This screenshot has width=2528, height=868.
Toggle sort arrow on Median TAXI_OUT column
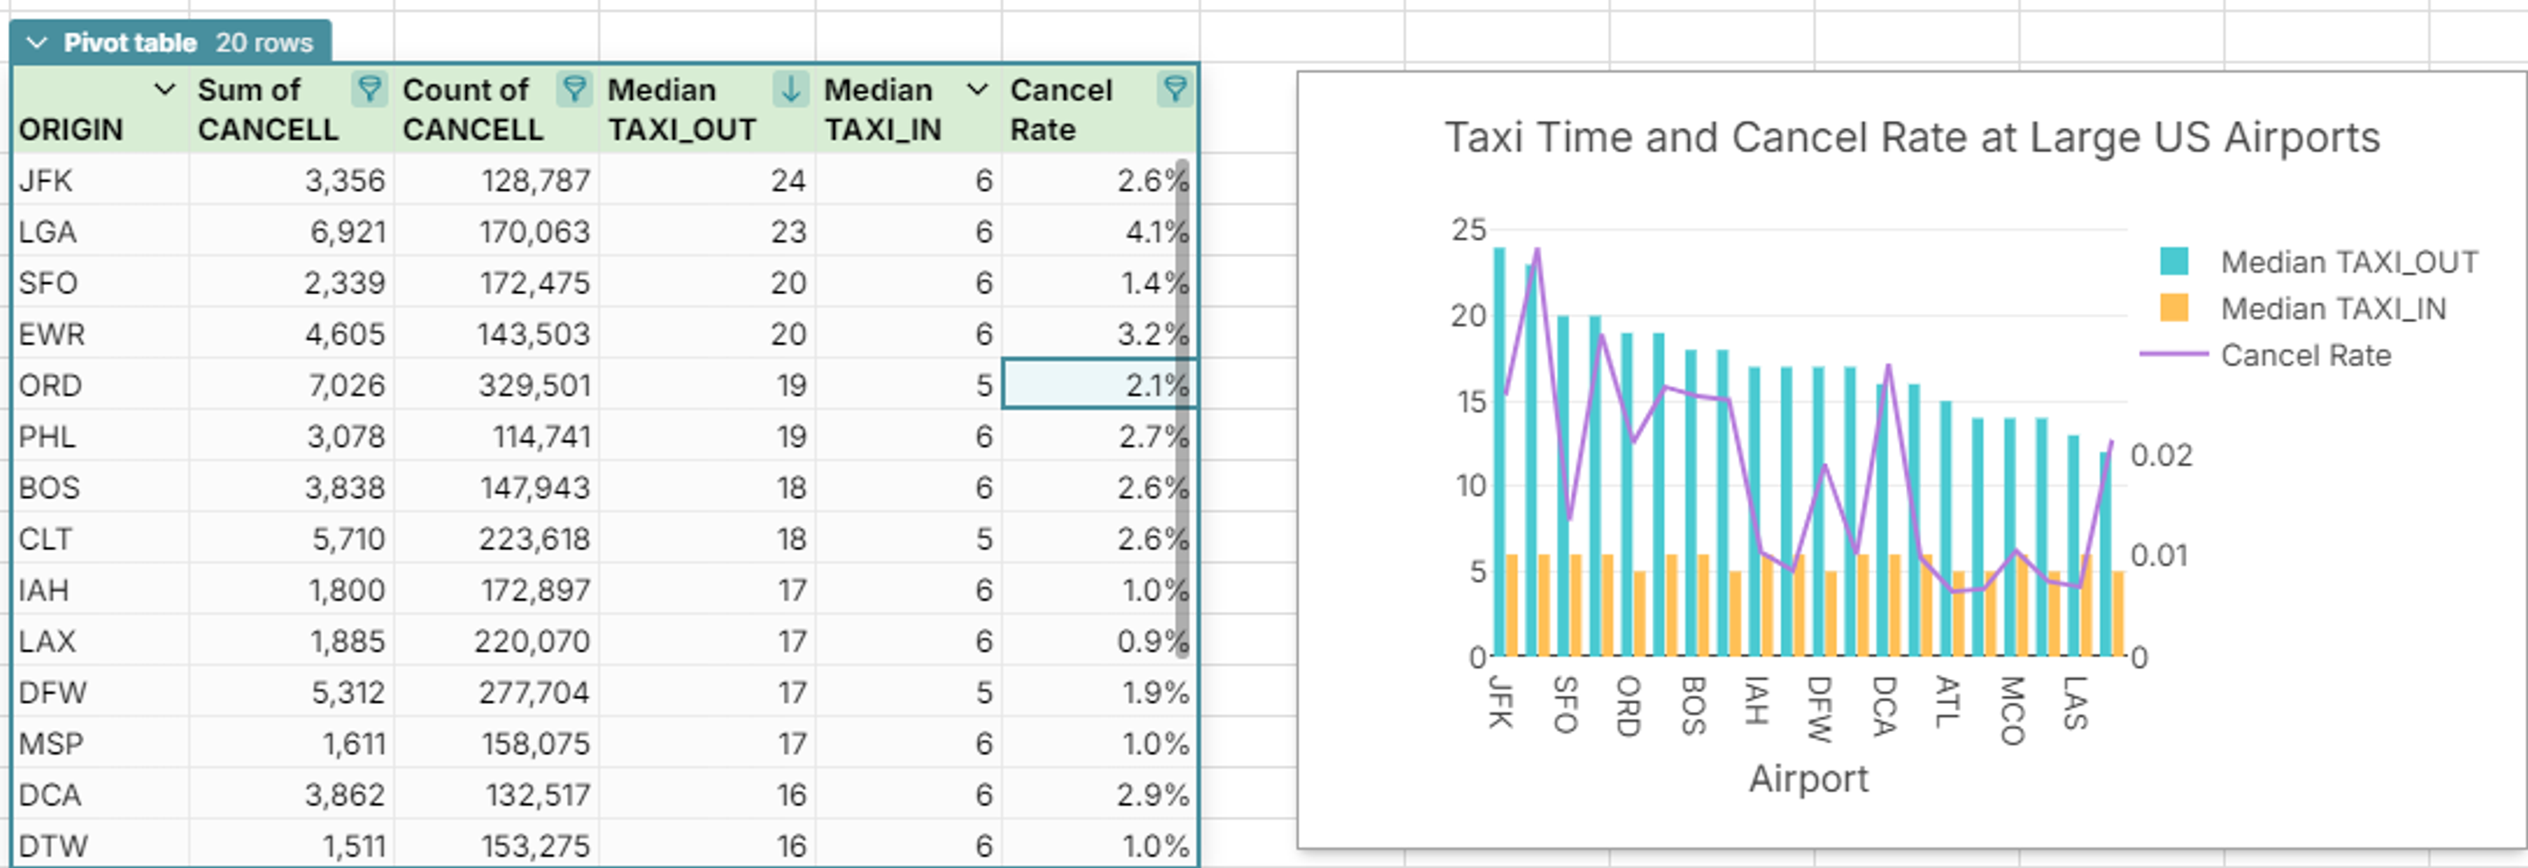pos(790,89)
